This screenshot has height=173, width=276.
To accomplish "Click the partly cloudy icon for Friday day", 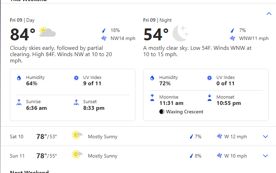I will (x=47, y=32).
